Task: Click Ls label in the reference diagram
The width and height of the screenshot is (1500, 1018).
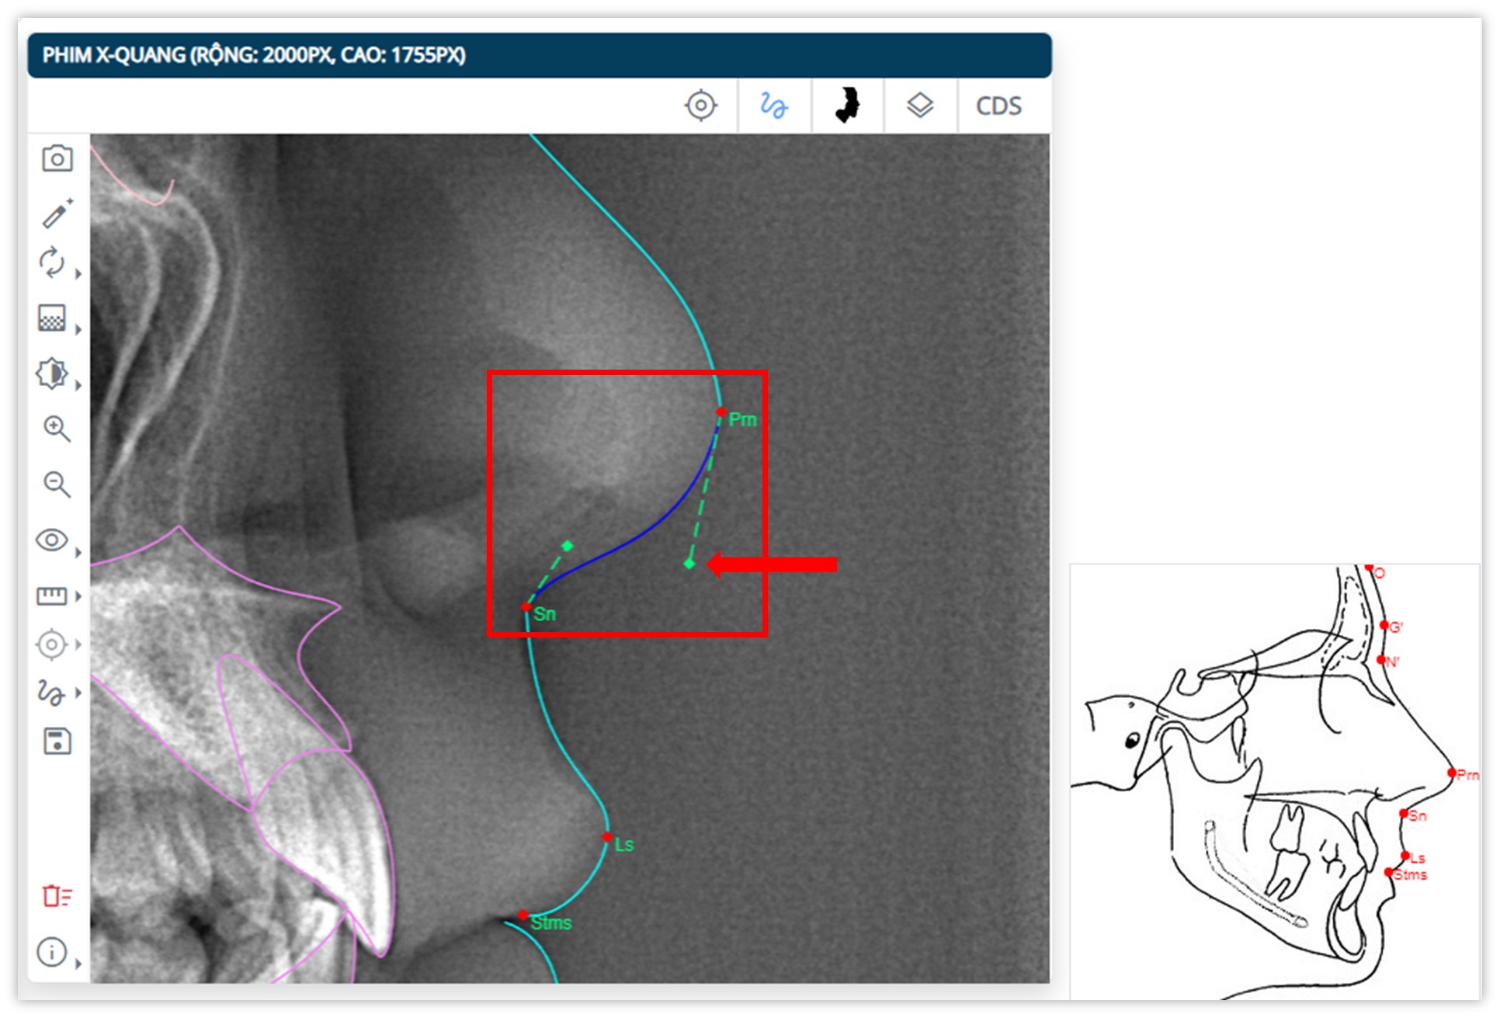Action: (1417, 858)
